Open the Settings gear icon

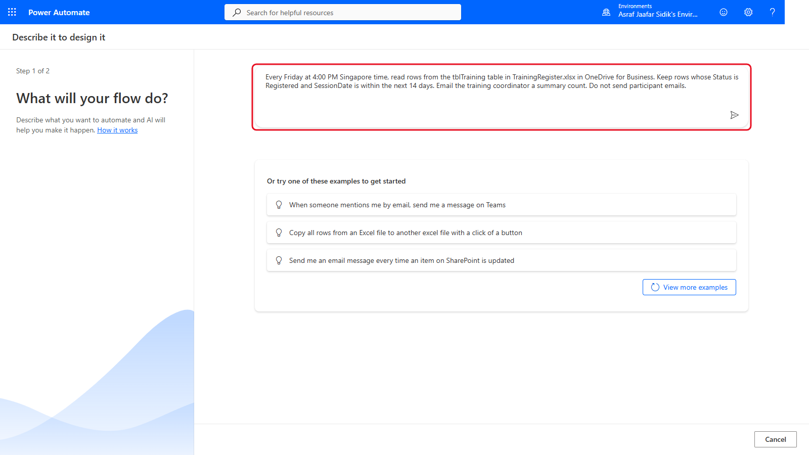point(748,12)
